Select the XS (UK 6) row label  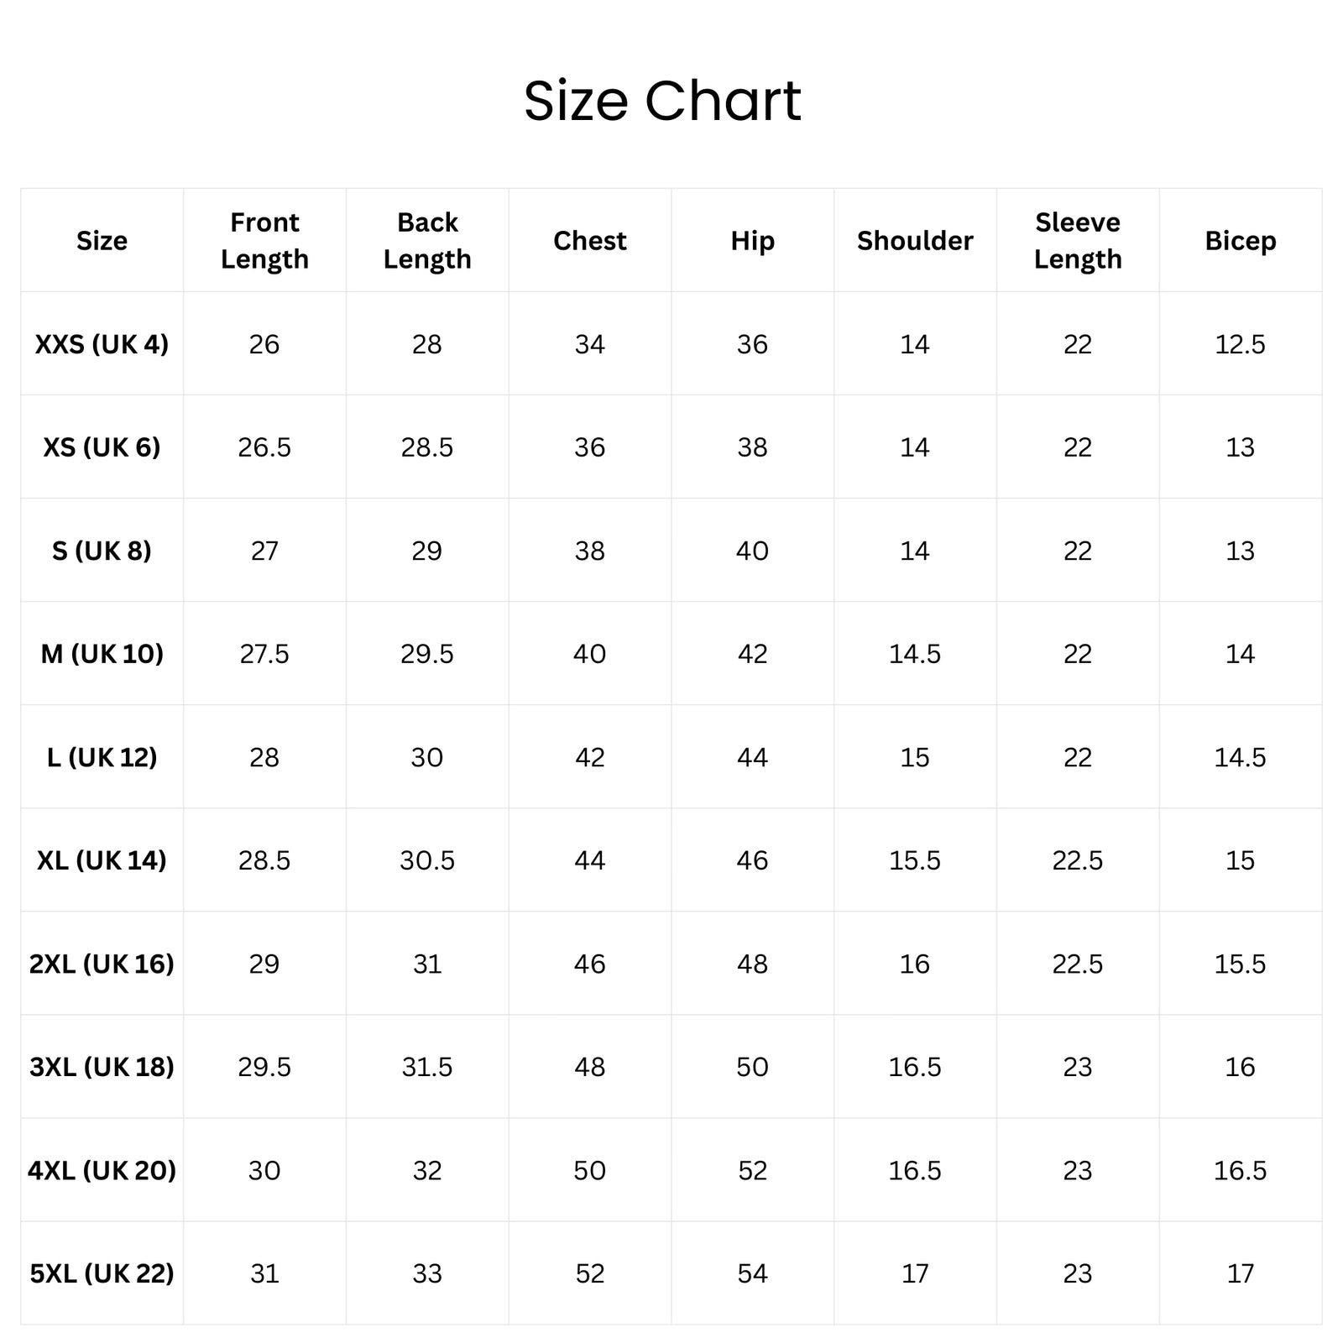pyautogui.click(x=102, y=447)
